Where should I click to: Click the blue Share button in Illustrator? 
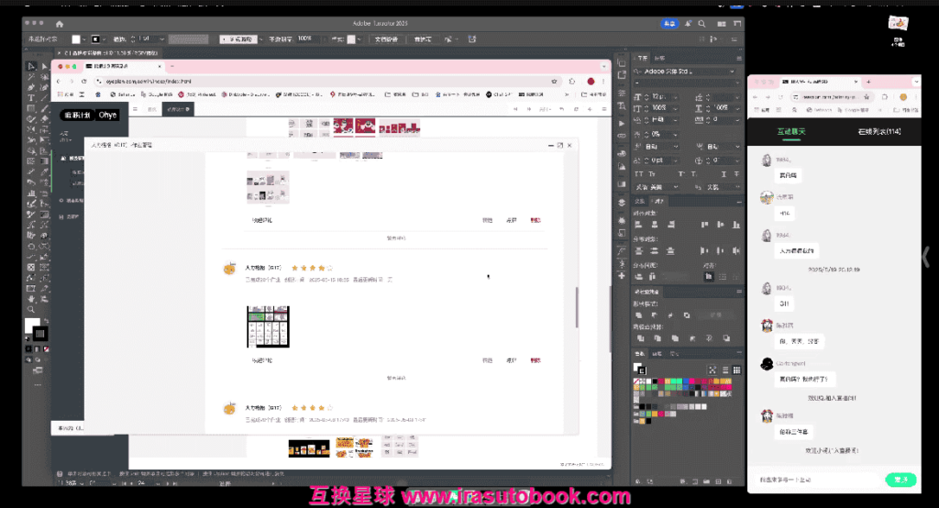[669, 24]
